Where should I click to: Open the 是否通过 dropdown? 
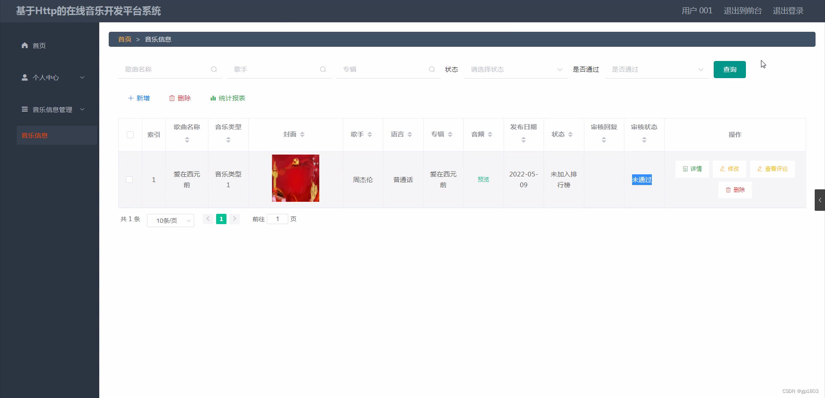[657, 69]
